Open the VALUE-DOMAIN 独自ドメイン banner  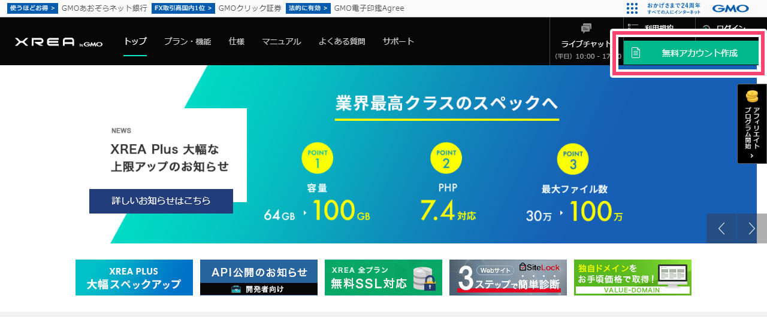click(x=633, y=278)
